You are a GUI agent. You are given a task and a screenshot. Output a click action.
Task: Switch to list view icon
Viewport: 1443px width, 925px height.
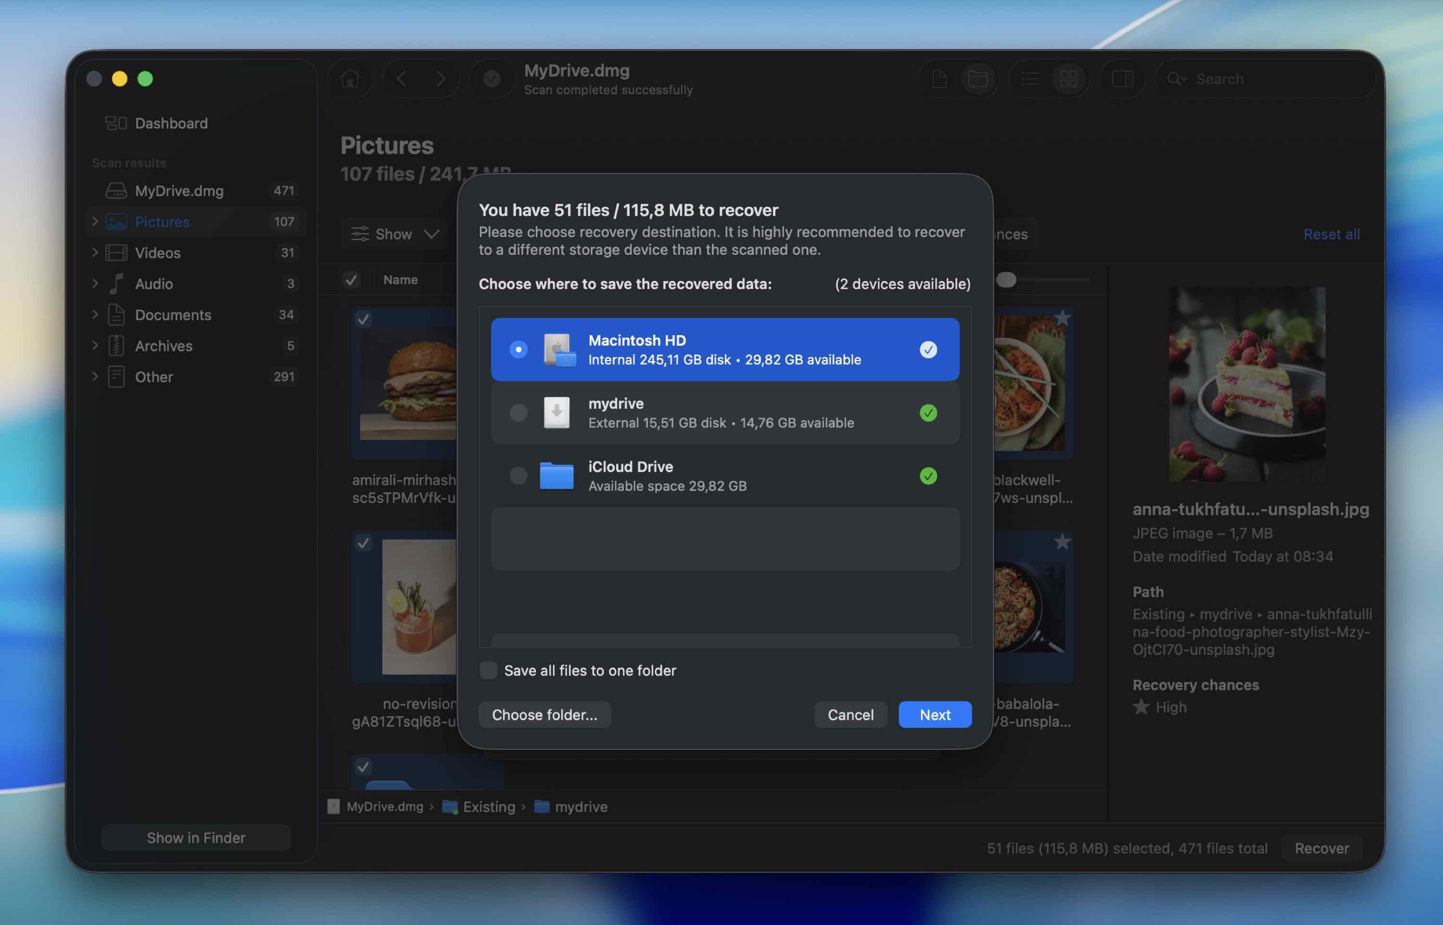click(x=1030, y=79)
